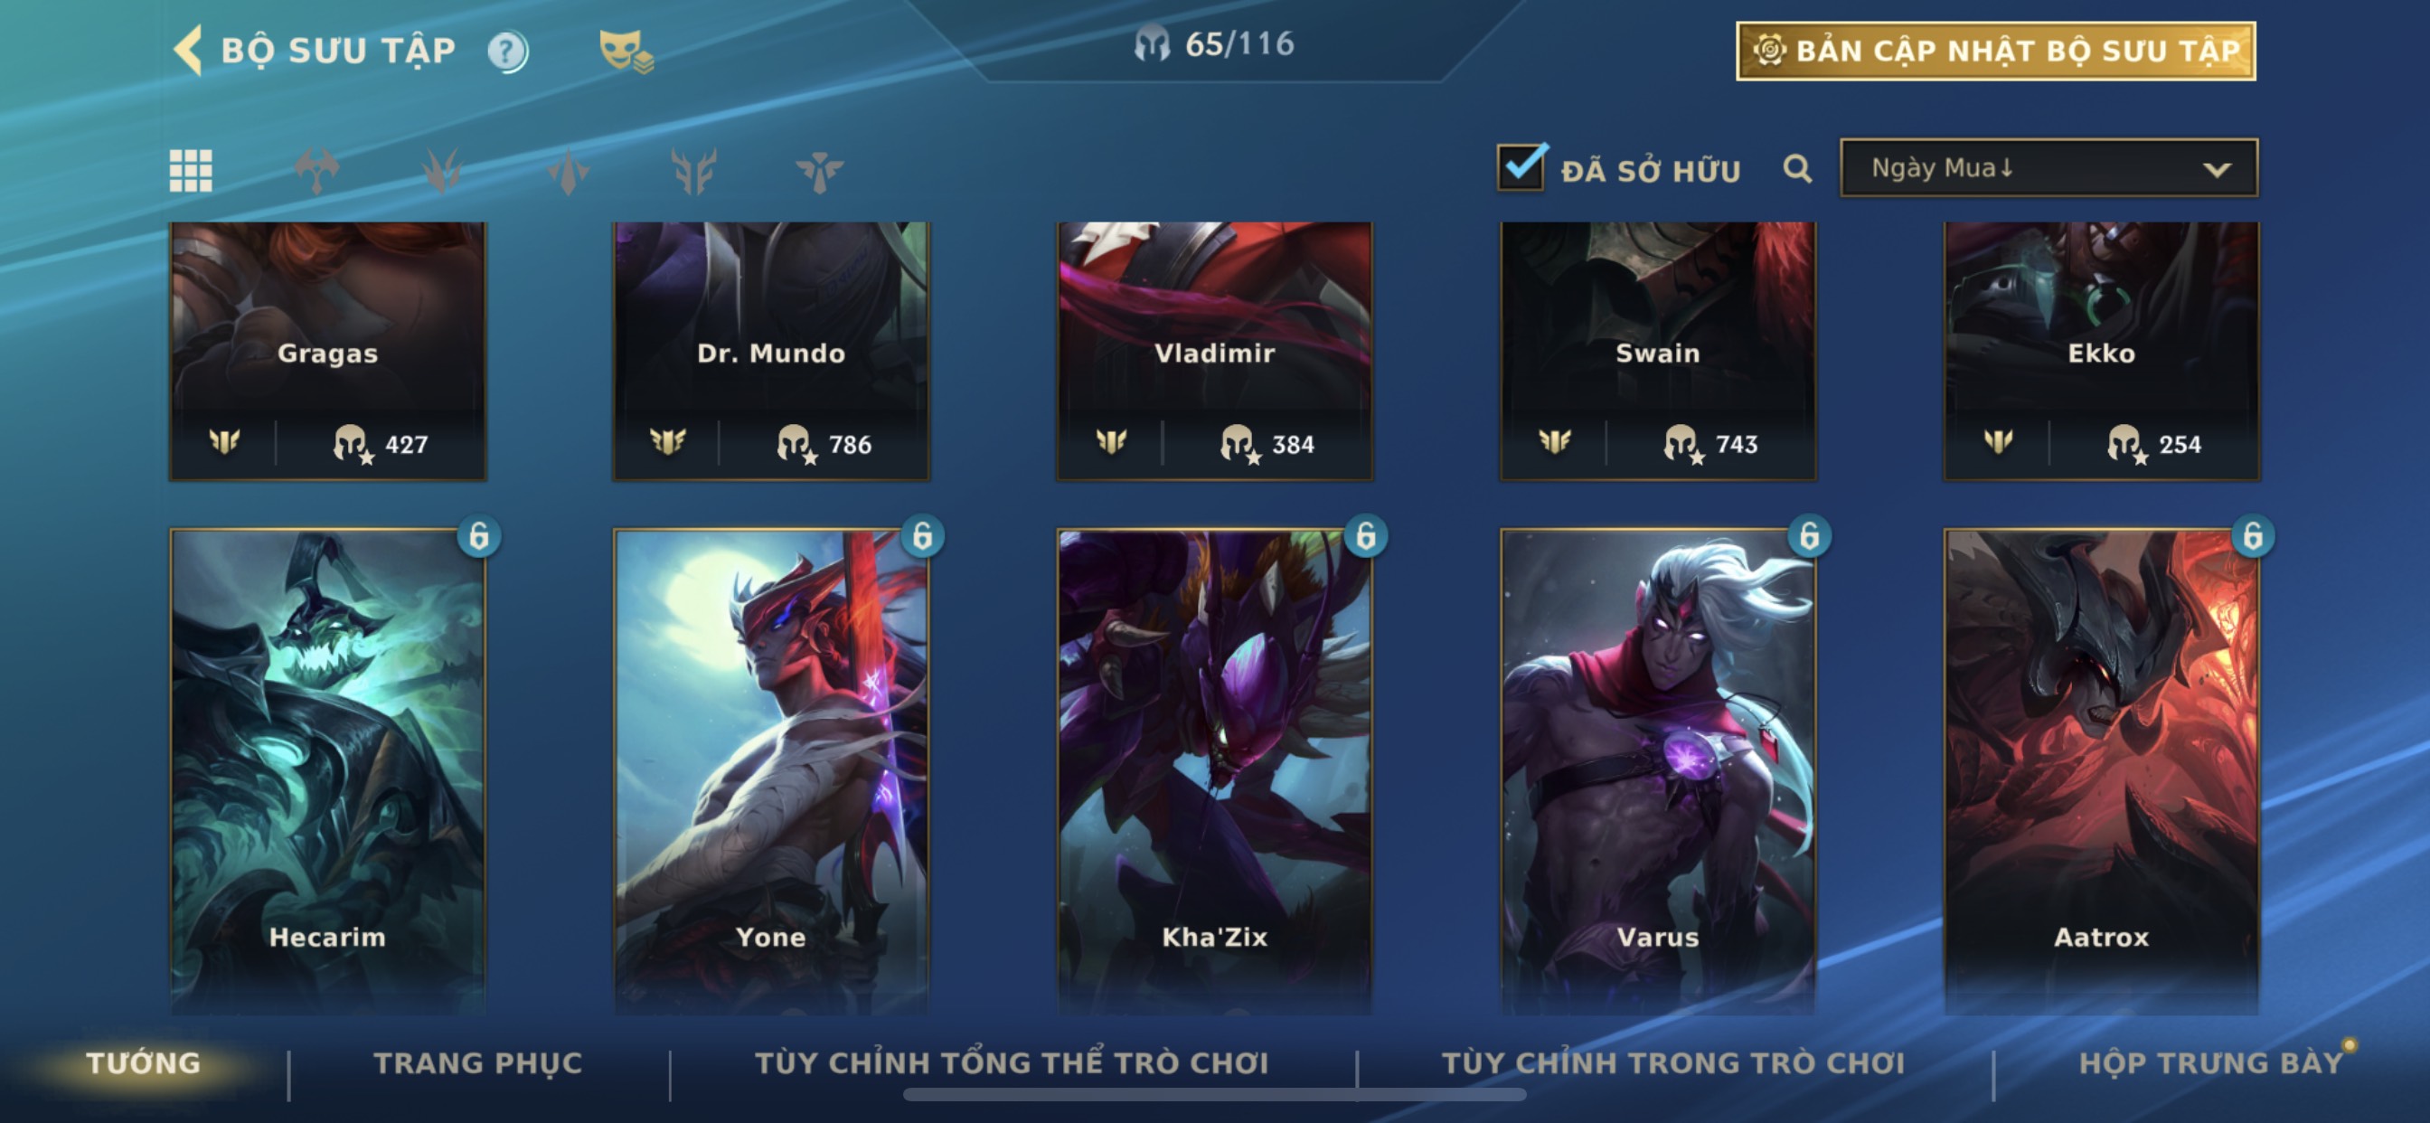Go back using the Bộ Sưu Tập arrow
This screenshot has width=2430, height=1123.
click(x=189, y=50)
